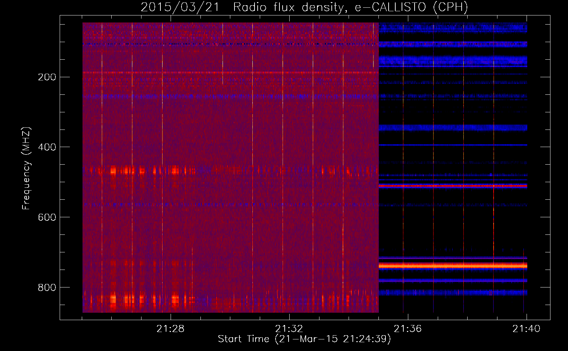Click the 'Start Time (21-Mar-15 21:24:39)' label
The width and height of the screenshot is (568, 351).
(304, 339)
